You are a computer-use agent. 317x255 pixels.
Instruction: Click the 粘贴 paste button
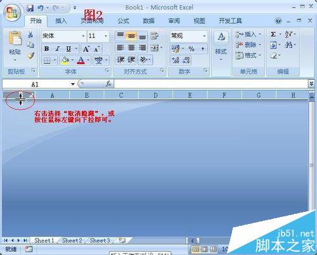click(15, 46)
